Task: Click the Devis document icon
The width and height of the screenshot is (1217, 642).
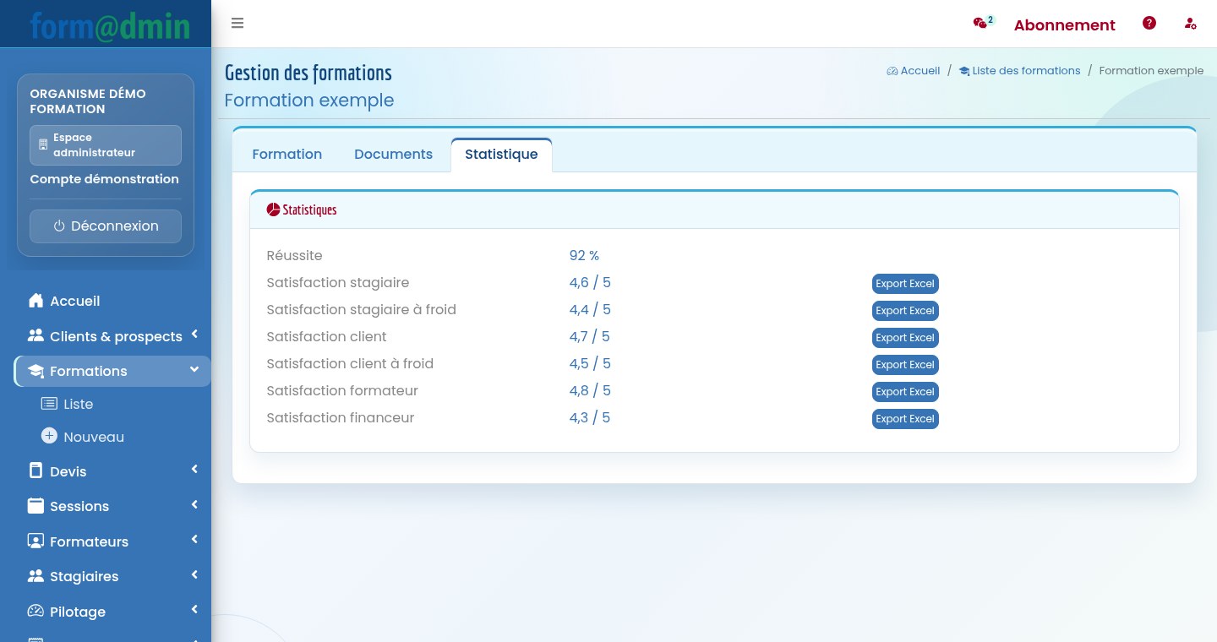Action: [35, 471]
